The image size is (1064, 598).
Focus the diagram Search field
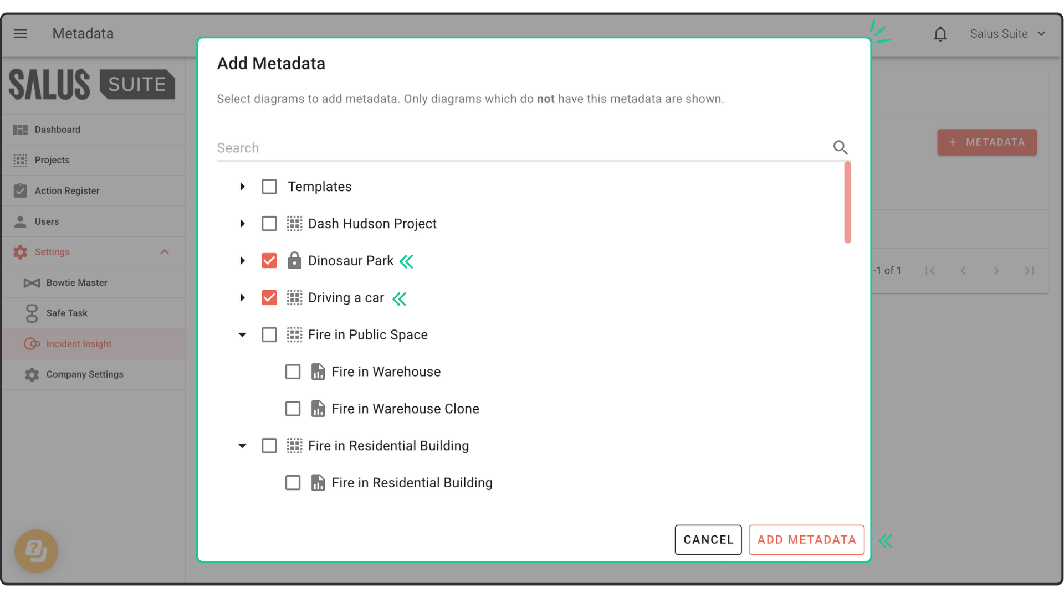(x=521, y=148)
